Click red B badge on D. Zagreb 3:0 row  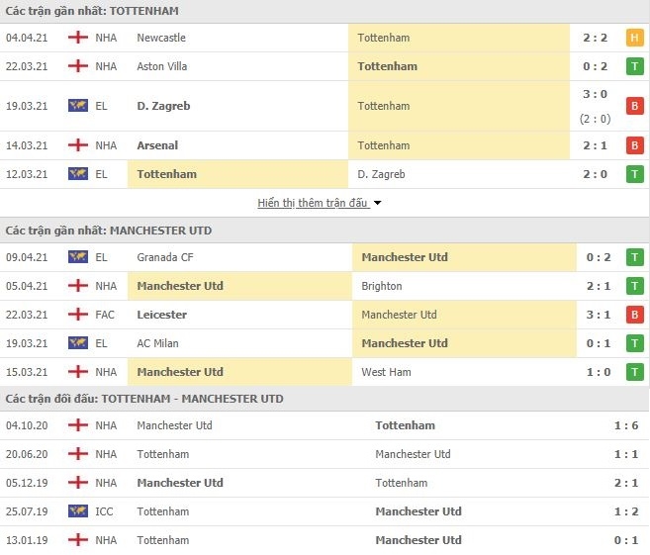(634, 106)
